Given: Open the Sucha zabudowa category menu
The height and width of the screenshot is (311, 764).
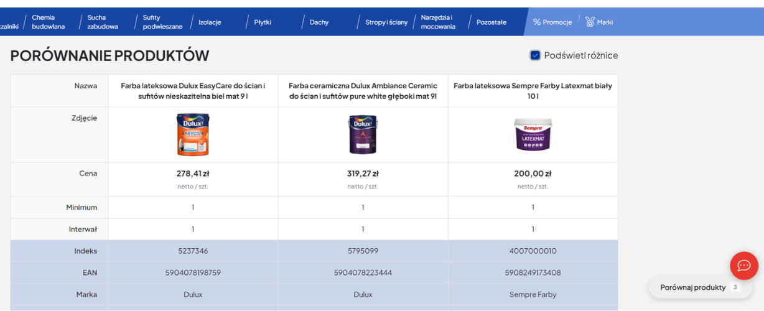Looking at the screenshot, I should pos(103,22).
